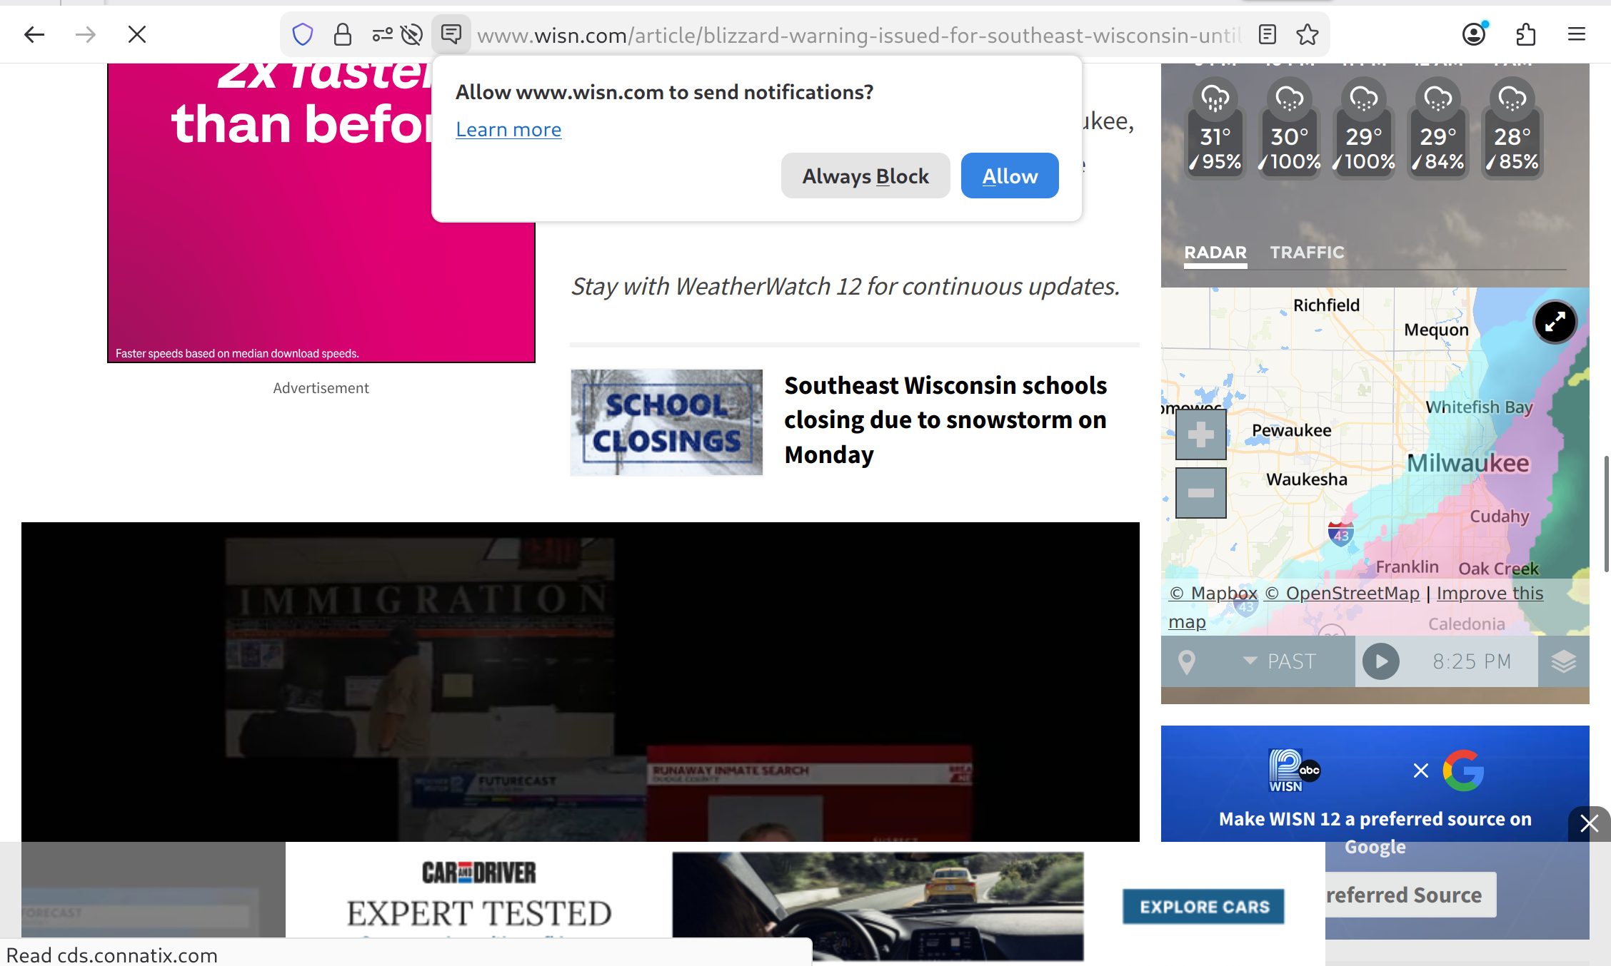Play the radar animation
The height and width of the screenshot is (966, 1611).
click(1381, 661)
